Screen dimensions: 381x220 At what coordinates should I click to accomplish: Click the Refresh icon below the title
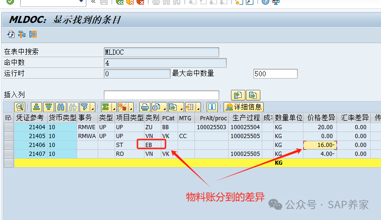(x=11, y=34)
